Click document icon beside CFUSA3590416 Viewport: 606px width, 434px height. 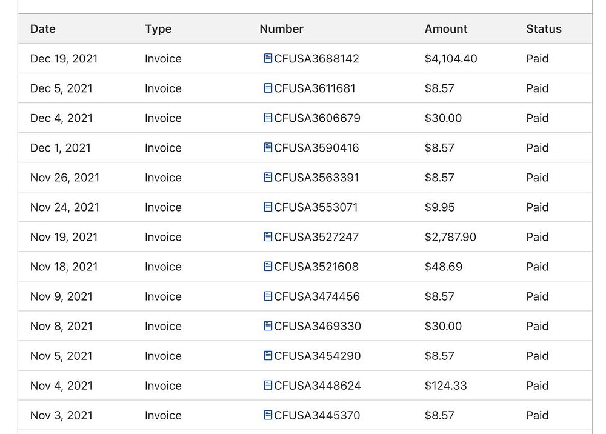pos(268,147)
